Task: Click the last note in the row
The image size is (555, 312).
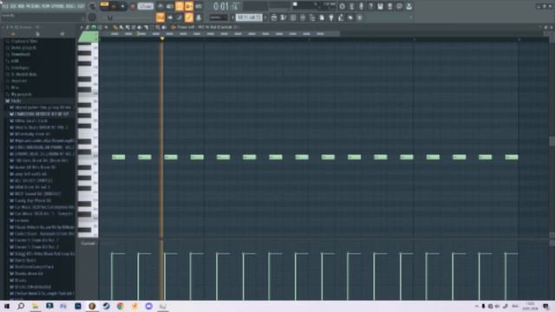Action: [x=512, y=157]
